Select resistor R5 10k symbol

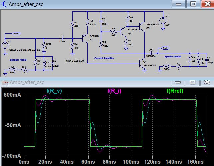coord(113,32)
